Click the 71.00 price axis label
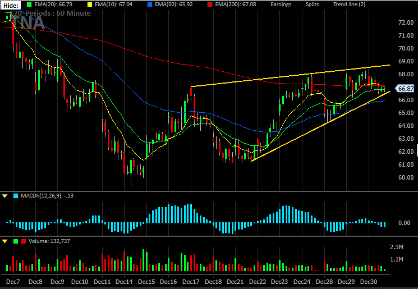 pyautogui.click(x=406, y=35)
